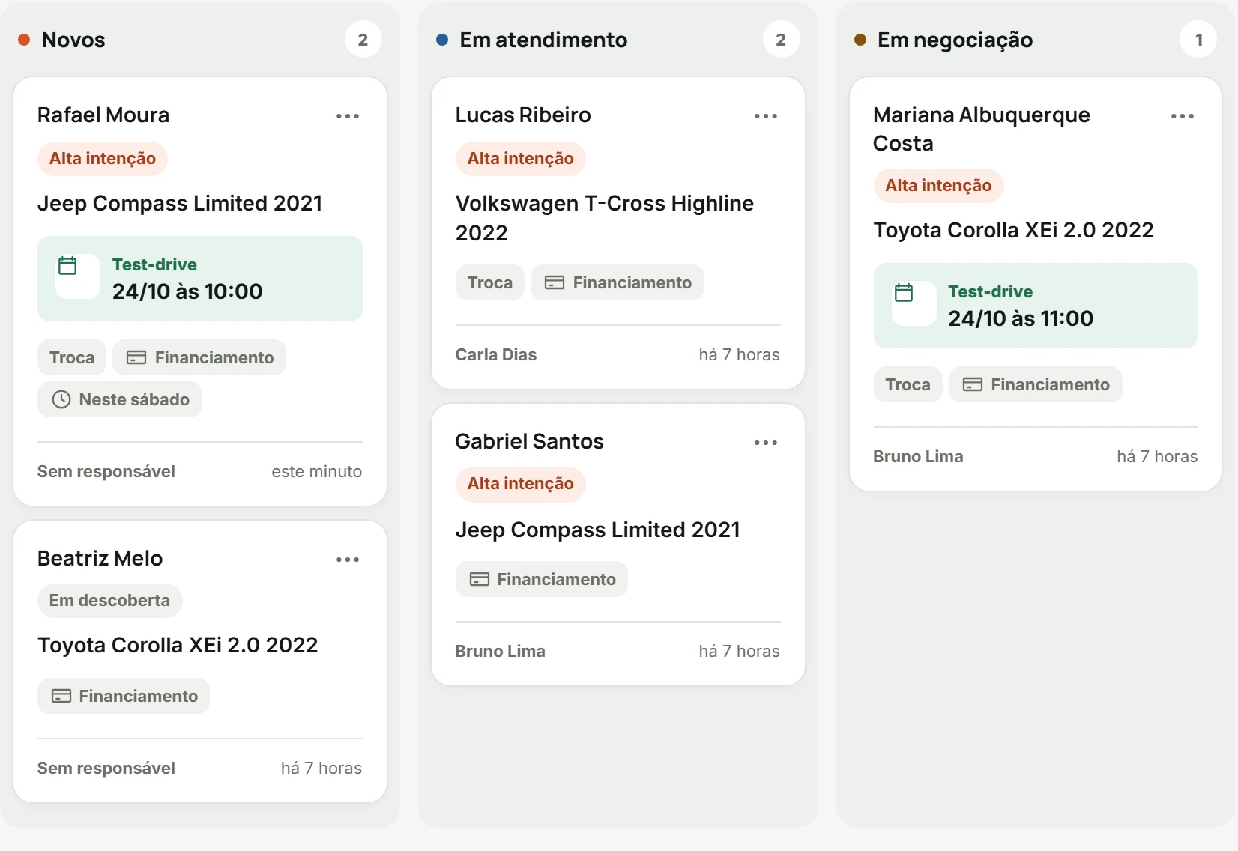Click responsible Carla Dias on Lucas card
Viewport: 1238px width, 851px height.
496,354
